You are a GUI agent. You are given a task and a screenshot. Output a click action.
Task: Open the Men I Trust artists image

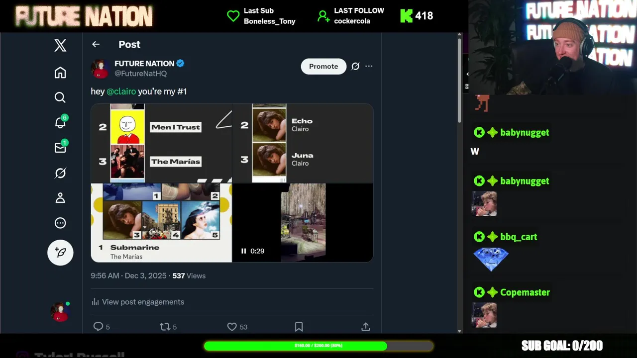(x=161, y=143)
